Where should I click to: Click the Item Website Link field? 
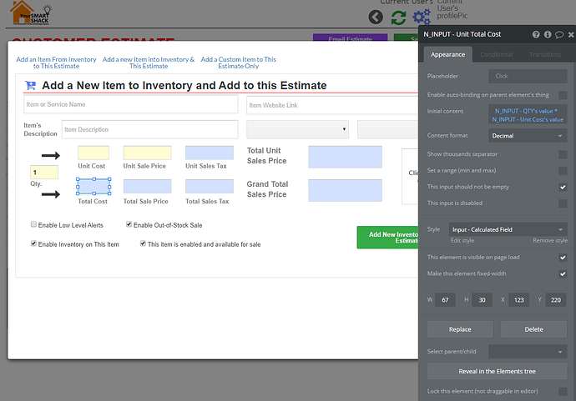click(x=332, y=105)
